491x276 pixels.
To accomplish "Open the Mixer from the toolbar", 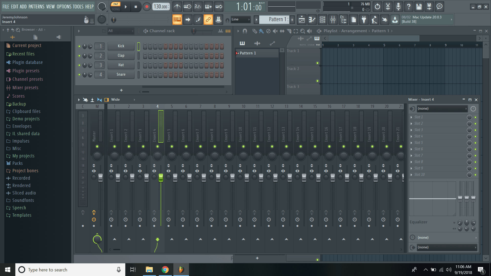I will [333, 19].
